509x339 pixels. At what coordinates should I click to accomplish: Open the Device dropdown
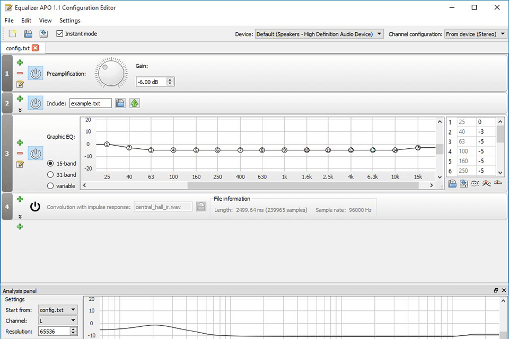pos(379,33)
